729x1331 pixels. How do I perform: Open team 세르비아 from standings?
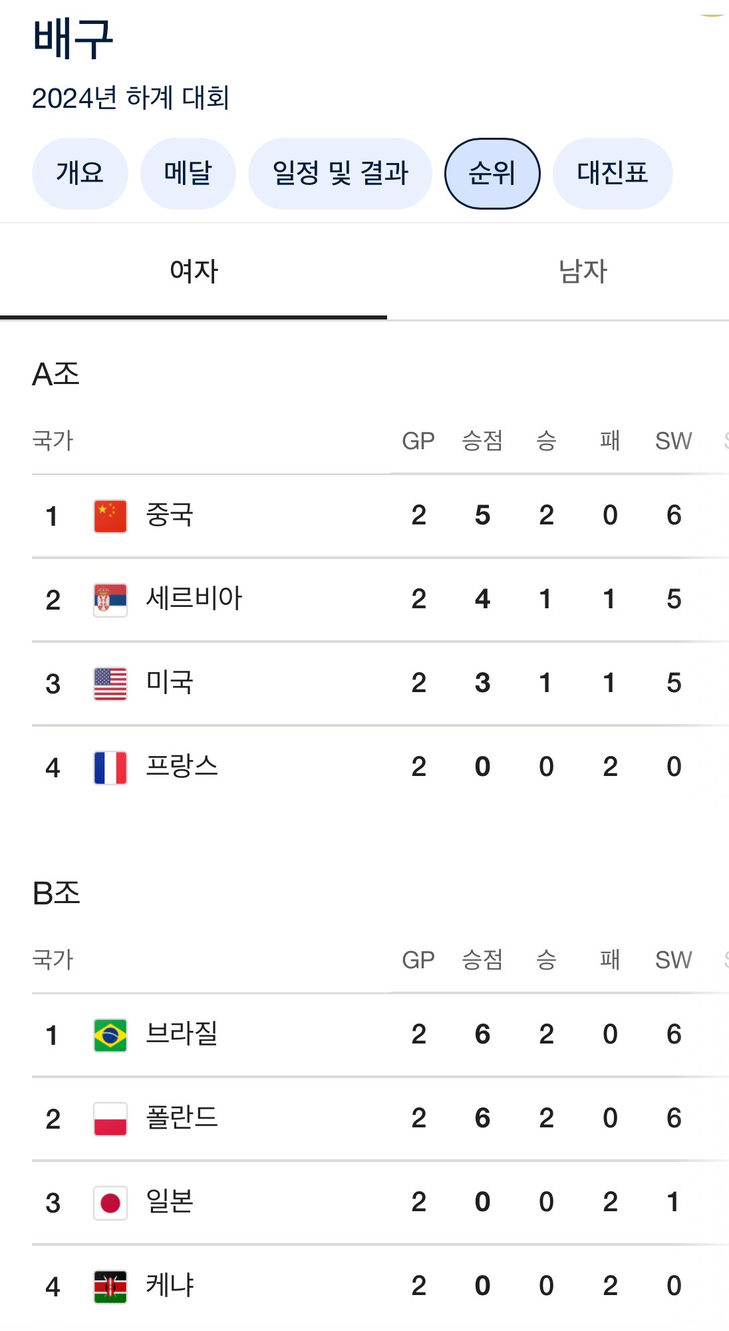click(194, 599)
